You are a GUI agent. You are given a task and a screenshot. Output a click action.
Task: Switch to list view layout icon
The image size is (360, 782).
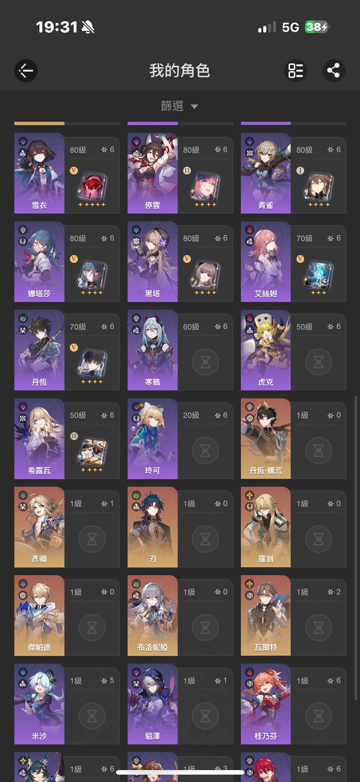coord(296,71)
